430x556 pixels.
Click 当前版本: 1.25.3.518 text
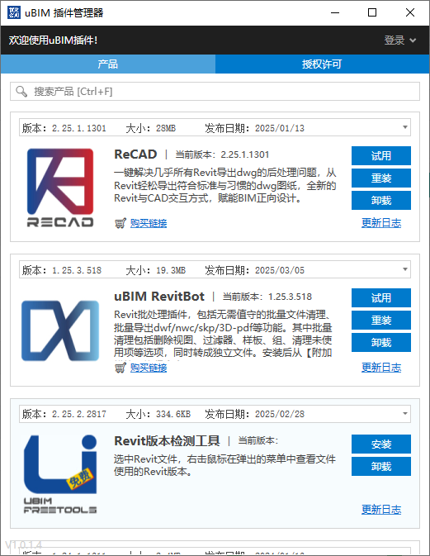[267, 297]
